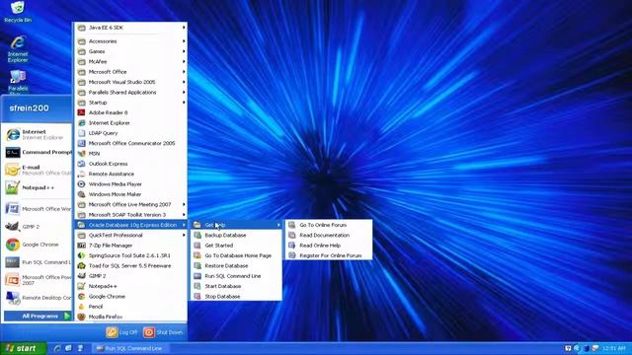Select Register For Online Forum
632x355 pixels.
[x=329, y=255]
